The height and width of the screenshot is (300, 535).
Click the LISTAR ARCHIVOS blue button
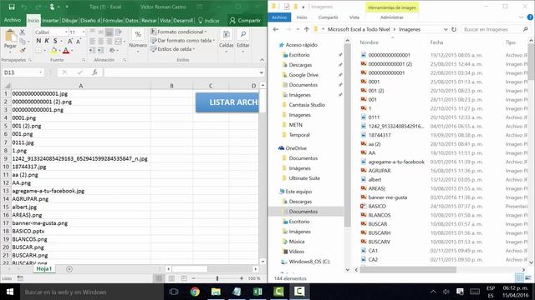pos(227,102)
